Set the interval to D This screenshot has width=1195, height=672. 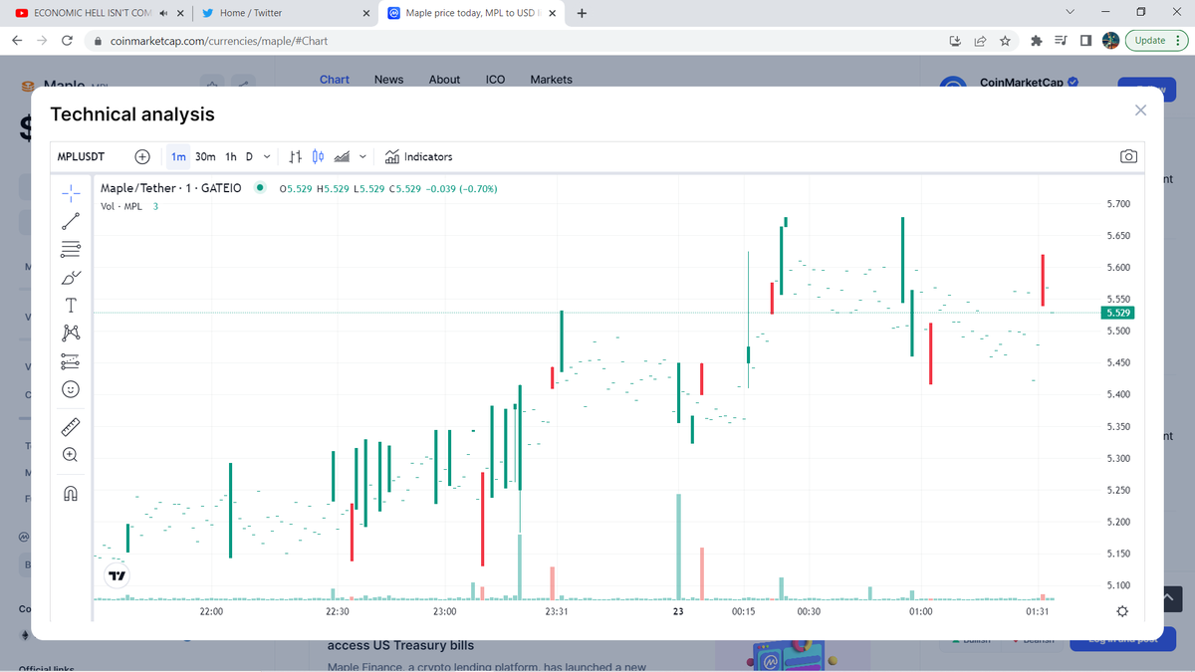(x=249, y=156)
